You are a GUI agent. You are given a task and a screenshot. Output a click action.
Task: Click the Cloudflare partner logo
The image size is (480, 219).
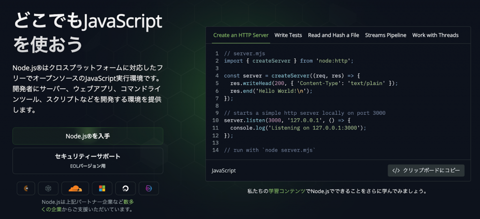pyautogui.click(x=75, y=188)
